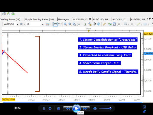Click the insert picture icon in toolbar

click(x=110, y=24)
